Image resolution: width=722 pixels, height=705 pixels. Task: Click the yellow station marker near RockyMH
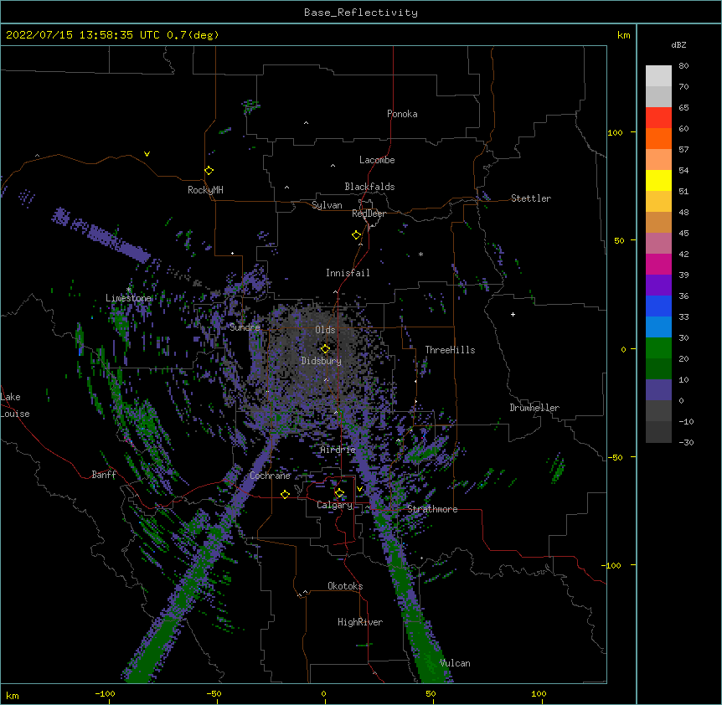pyautogui.click(x=209, y=171)
